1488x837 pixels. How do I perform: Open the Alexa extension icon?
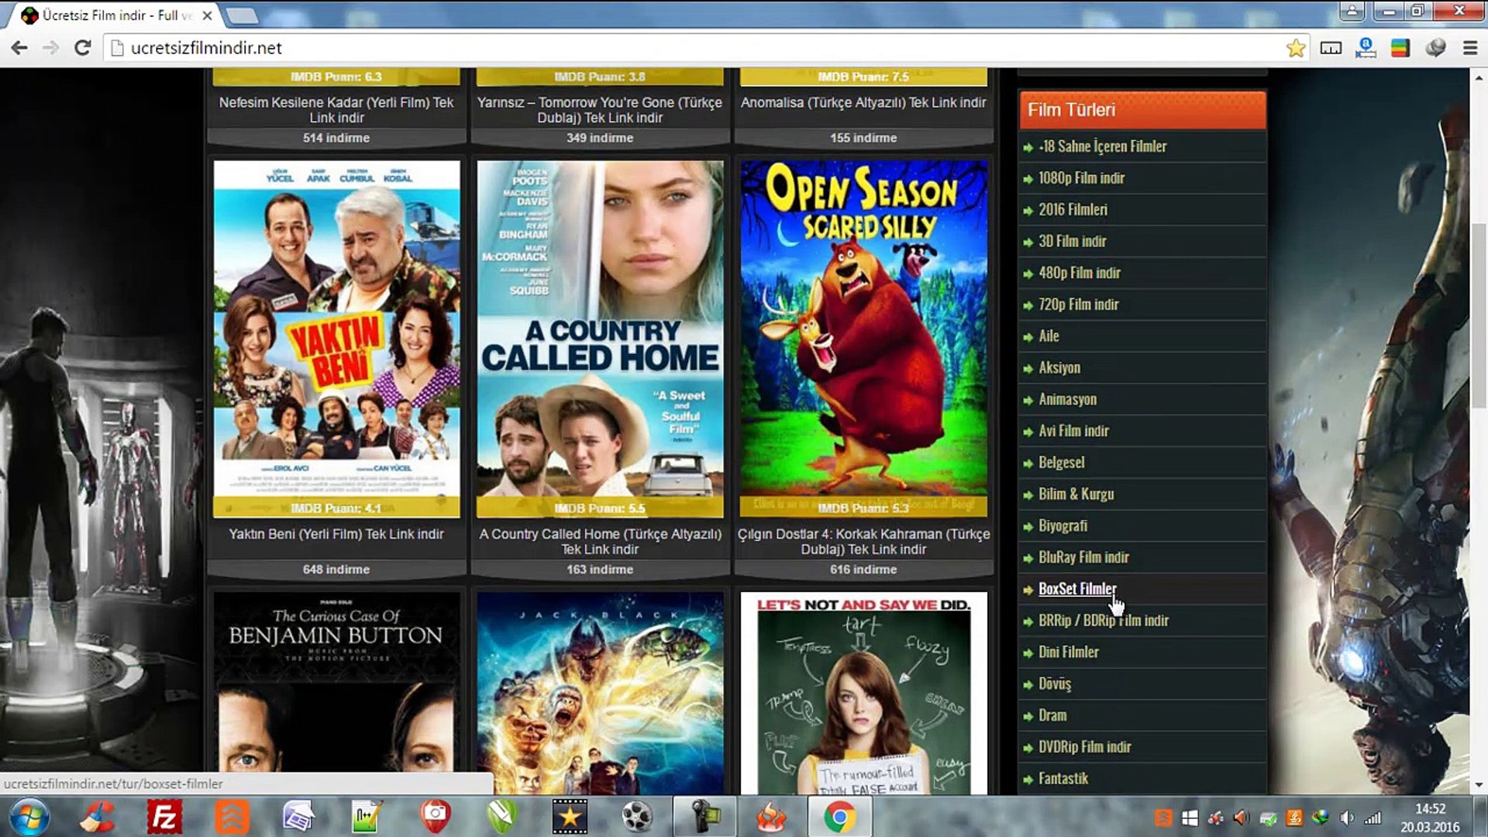coord(1366,48)
